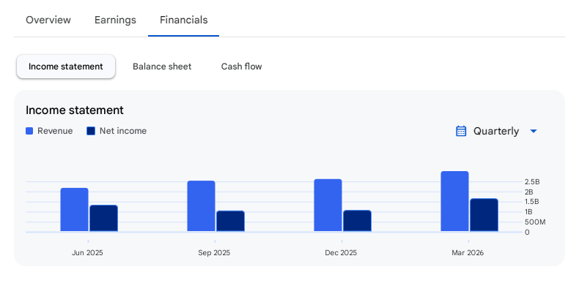The width and height of the screenshot is (579, 283).
Task: Select the Mar 2026 net income bar
Action: (x=484, y=215)
